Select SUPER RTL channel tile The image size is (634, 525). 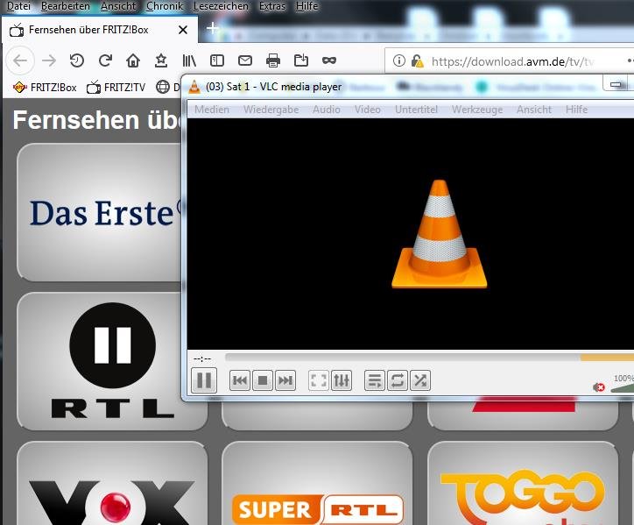pyautogui.click(x=317, y=483)
